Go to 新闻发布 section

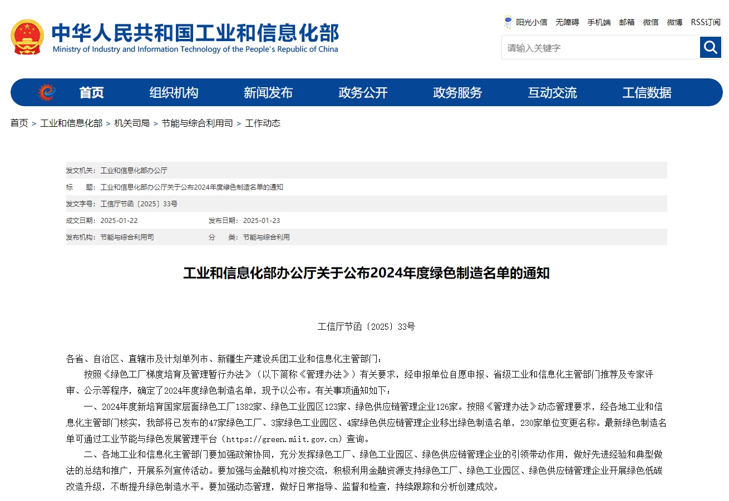point(268,92)
